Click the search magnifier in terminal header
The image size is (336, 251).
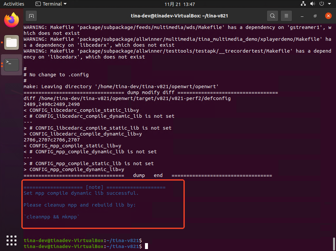click(x=272, y=16)
